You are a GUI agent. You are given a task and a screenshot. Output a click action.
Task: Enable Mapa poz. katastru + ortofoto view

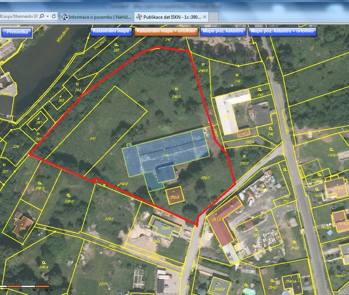(283, 32)
